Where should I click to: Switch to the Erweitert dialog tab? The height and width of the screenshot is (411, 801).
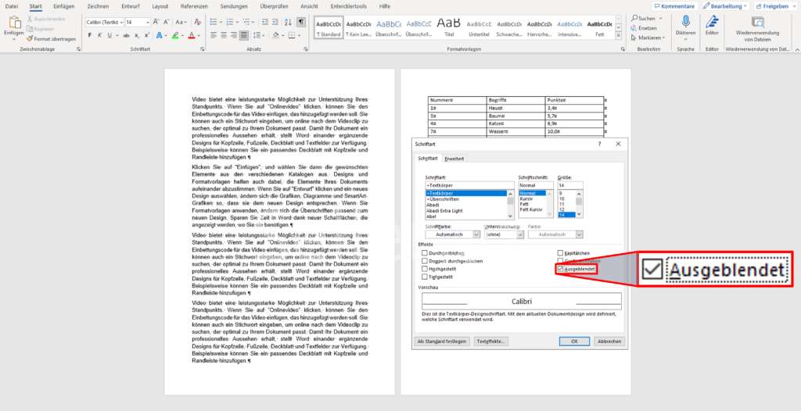[x=454, y=159]
